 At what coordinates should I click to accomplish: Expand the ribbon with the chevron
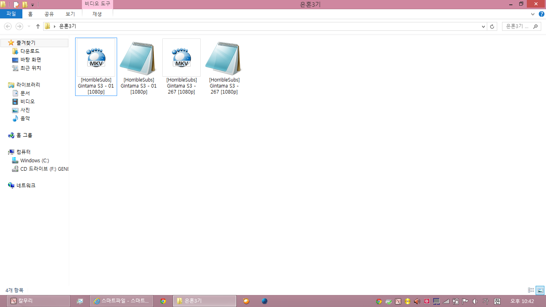point(532,14)
